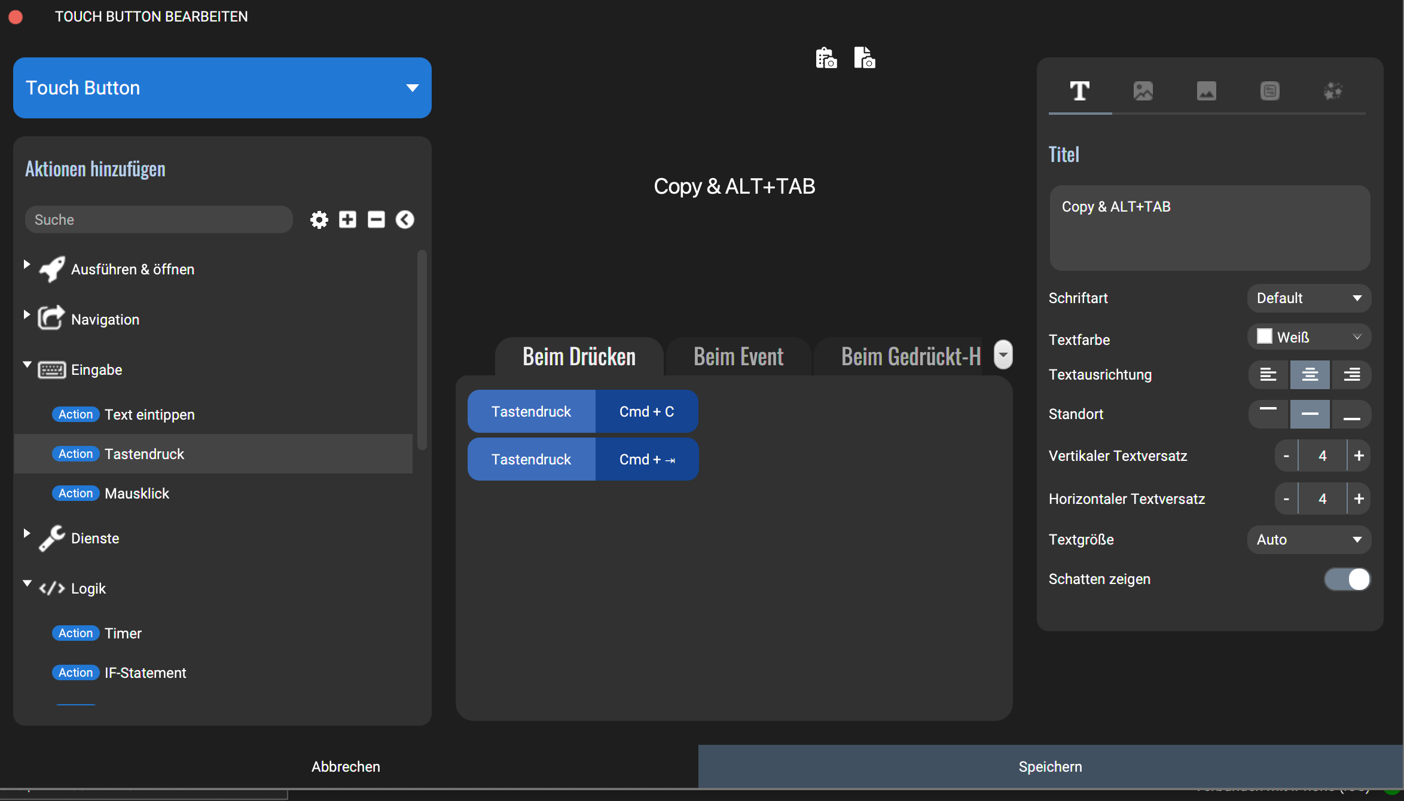This screenshot has height=801, width=1404.
Task: Open the Touch Button type dropdown
Action: coord(222,88)
